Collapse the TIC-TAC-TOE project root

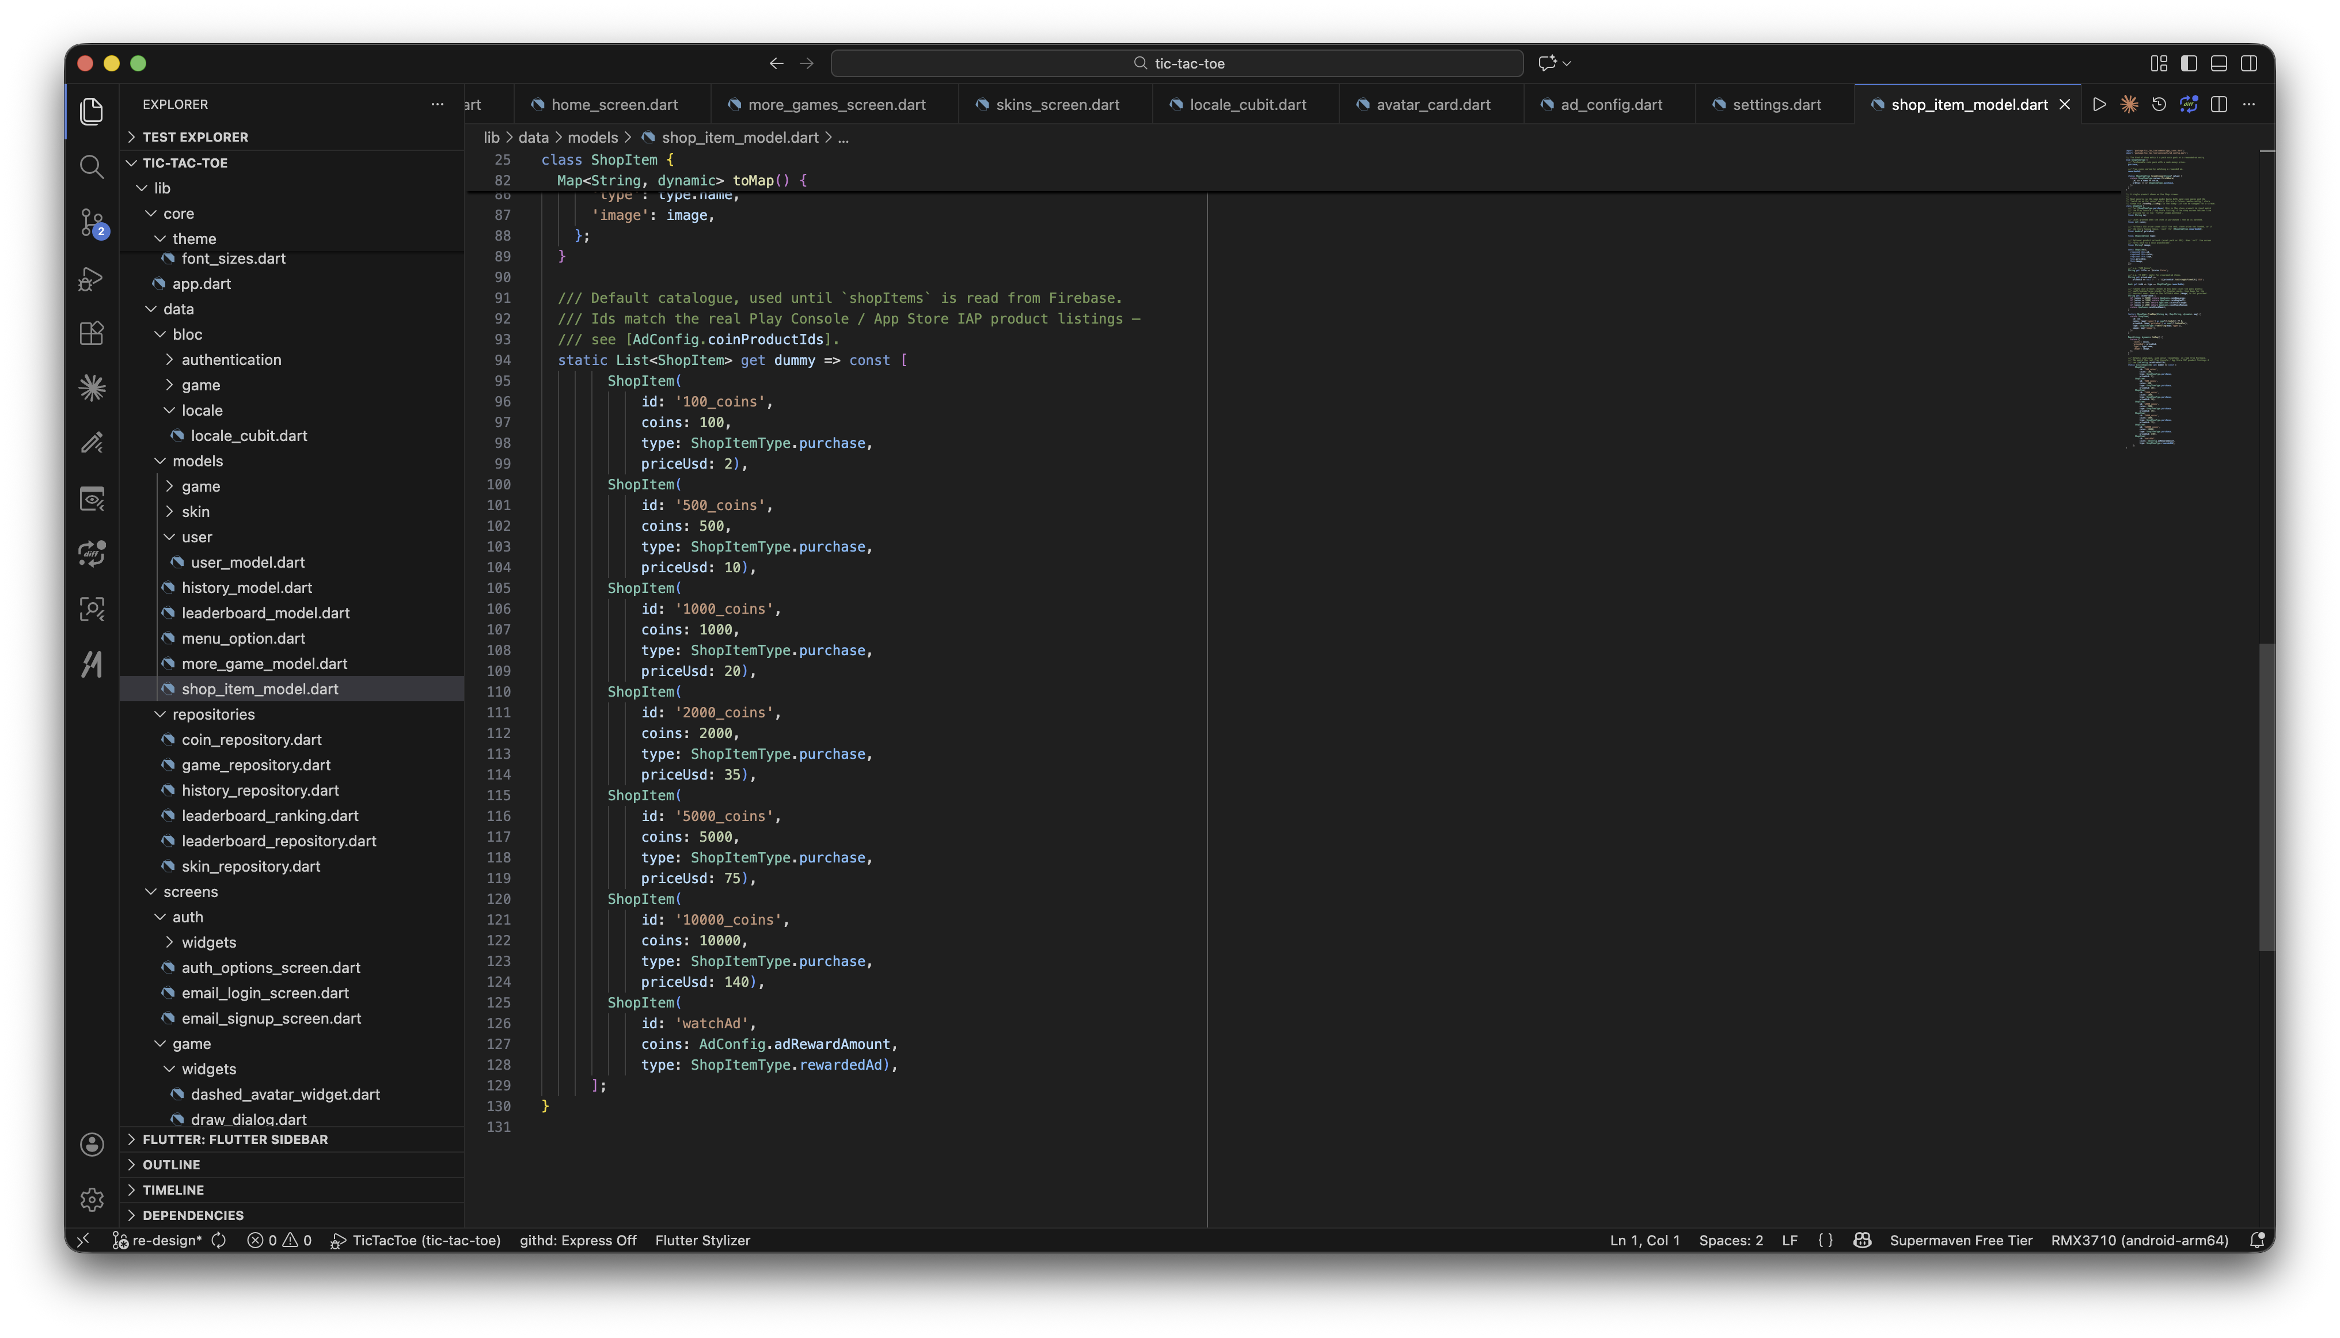point(292,163)
